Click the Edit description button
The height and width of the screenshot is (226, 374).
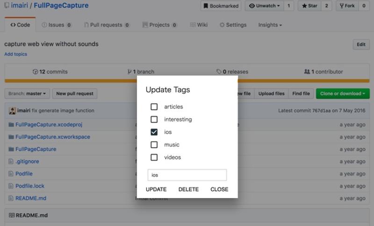click(361, 44)
